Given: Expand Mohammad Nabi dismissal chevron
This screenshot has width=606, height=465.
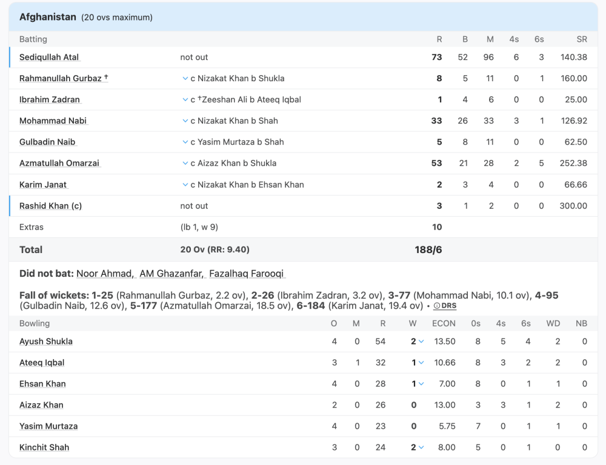Looking at the screenshot, I should 185,121.
